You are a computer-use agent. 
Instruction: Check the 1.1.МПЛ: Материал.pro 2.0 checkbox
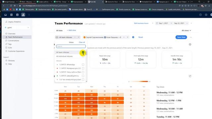[83, 68]
